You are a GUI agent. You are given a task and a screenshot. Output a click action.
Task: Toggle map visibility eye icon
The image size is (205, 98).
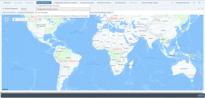[x=40, y=19]
